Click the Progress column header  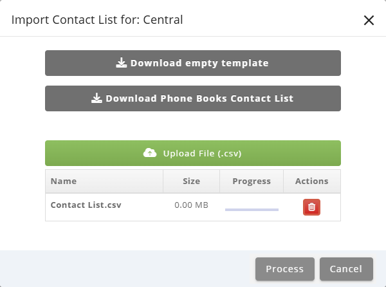point(252,181)
